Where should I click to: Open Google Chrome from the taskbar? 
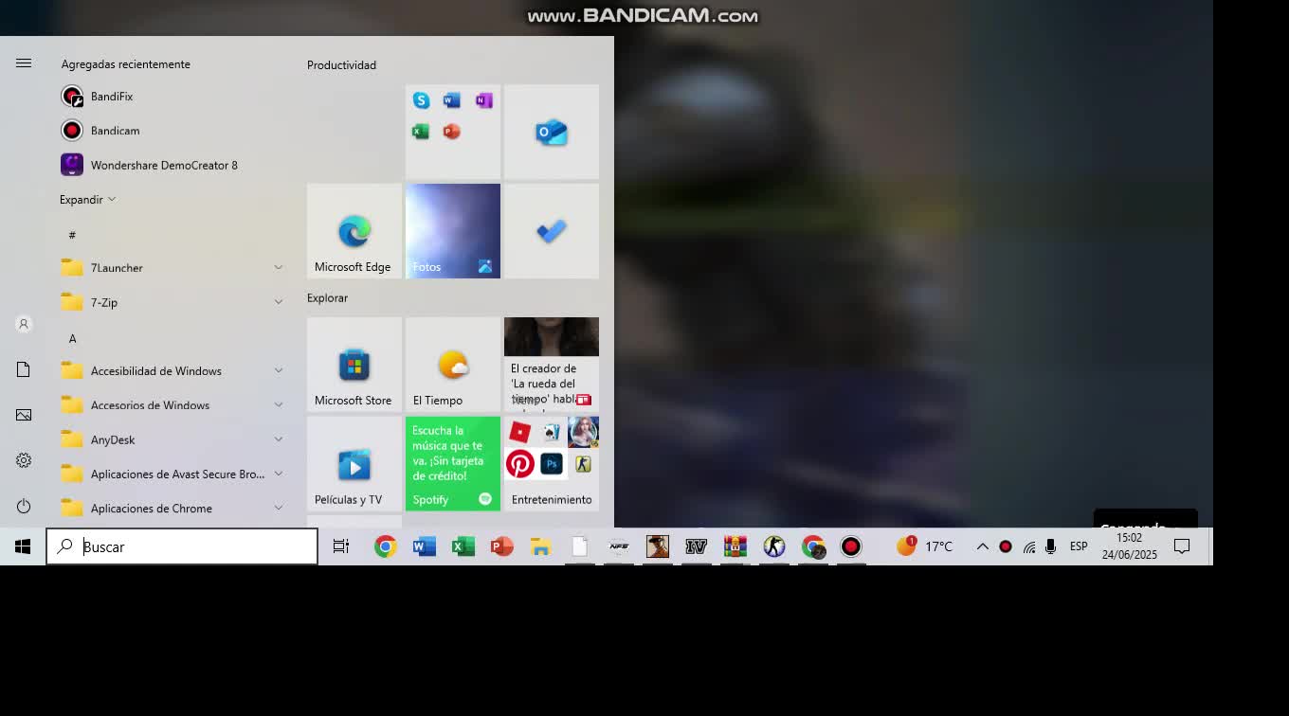tap(385, 546)
